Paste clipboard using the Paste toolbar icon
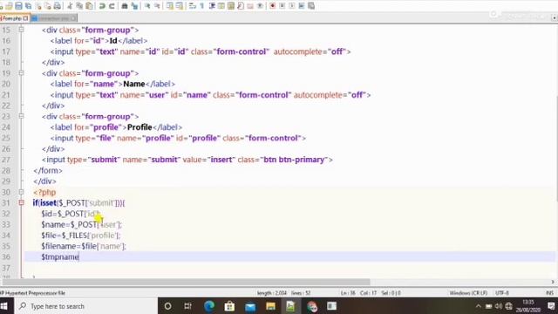 tap(89, 6)
